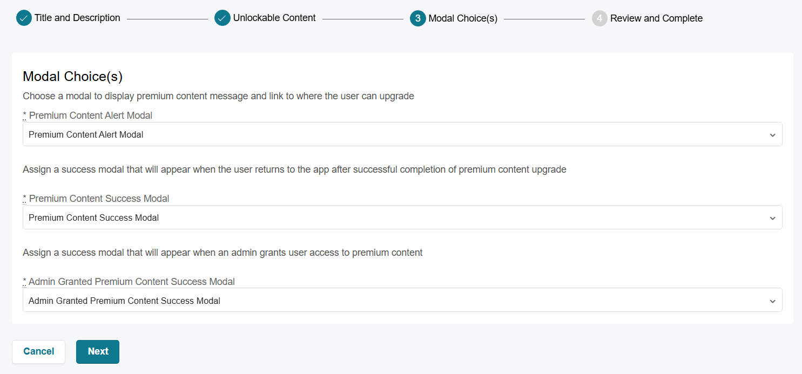Click the Title and Description checkmark icon
802x374 pixels.
(x=24, y=18)
